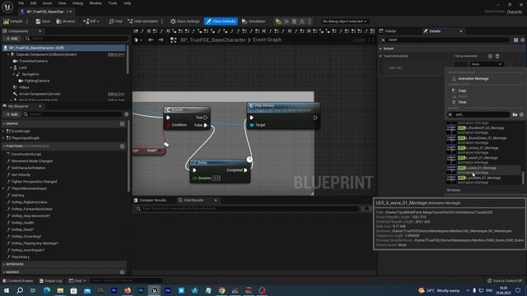Open the Debug menu
Viewport: 527px width, 296px height.
77,3
